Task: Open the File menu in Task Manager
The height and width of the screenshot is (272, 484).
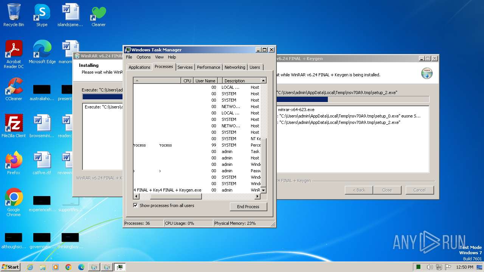Action: [129, 57]
